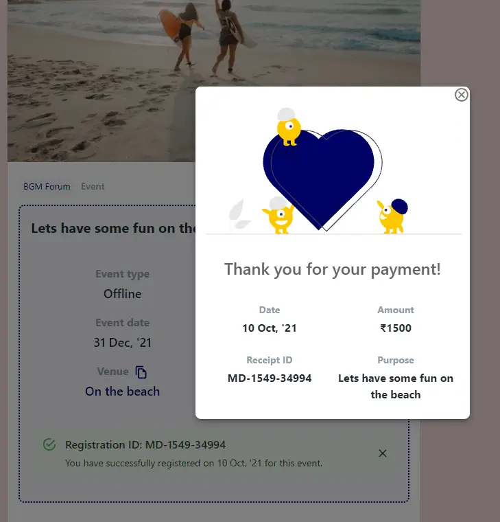Click the grey leaf decoration icon
Image resolution: width=500 pixels, height=522 pixels.
tap(239, 216)
